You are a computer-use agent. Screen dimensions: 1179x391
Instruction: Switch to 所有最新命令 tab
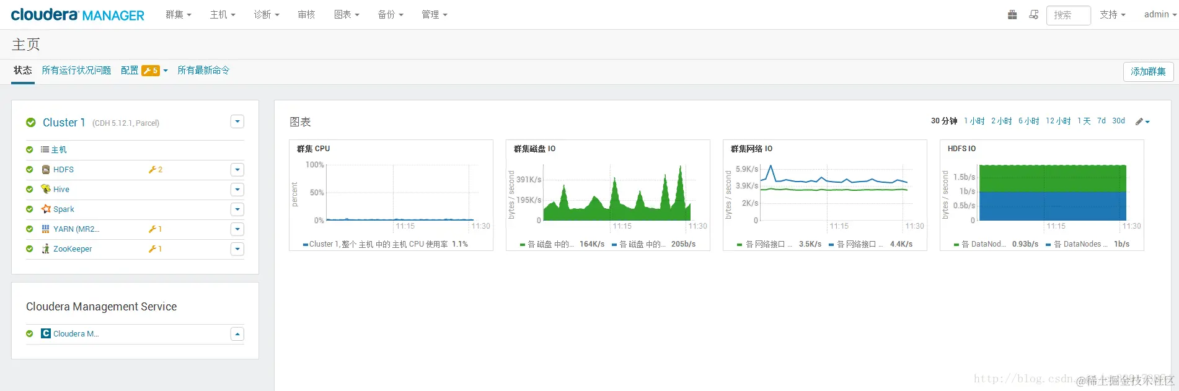click(x=203, y=70)
